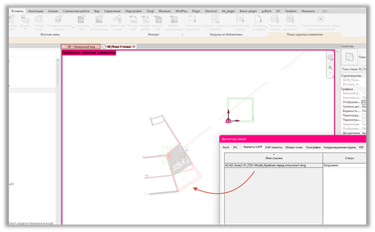Click the Загрузить семейство icon

tap(192, 19)
